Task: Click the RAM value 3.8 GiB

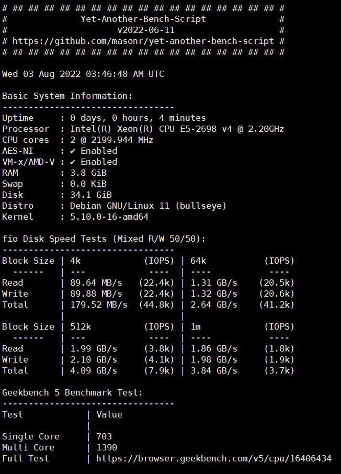Action: click(88, 173)
